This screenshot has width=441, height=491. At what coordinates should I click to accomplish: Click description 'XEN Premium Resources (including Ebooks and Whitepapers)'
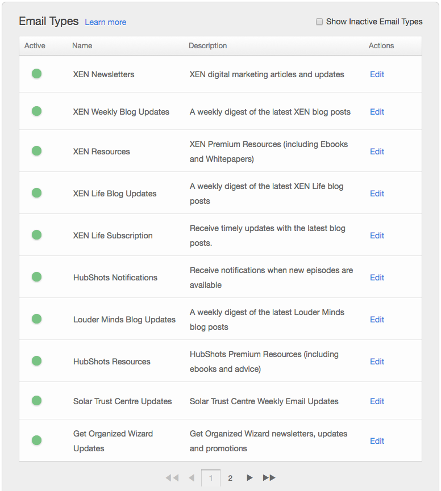tap(269, 152)
